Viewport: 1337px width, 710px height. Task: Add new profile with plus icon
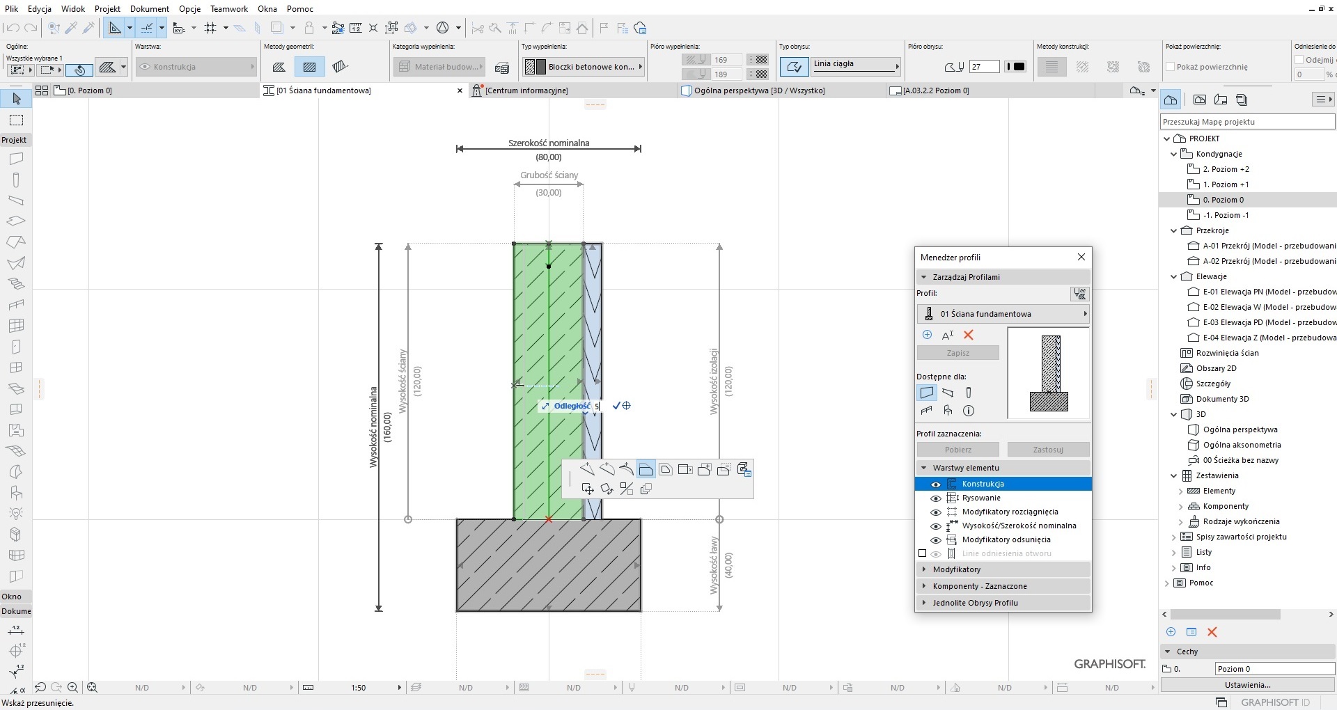pos(927,335)
